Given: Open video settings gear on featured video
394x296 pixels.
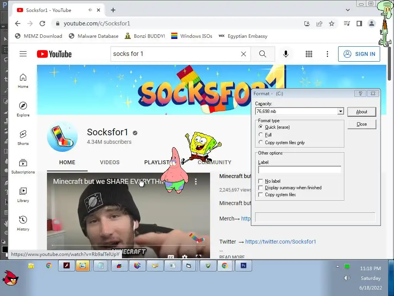Looking at the screenshot, I should click(185, 256).
